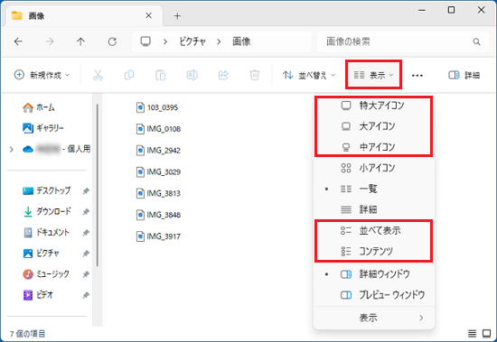Click the Forward arrow navigation button

tap(50, 42)
